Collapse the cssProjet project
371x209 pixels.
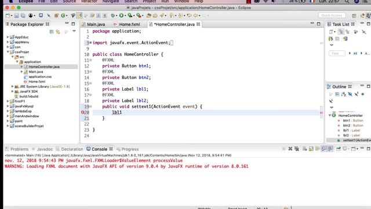point(8,52)
